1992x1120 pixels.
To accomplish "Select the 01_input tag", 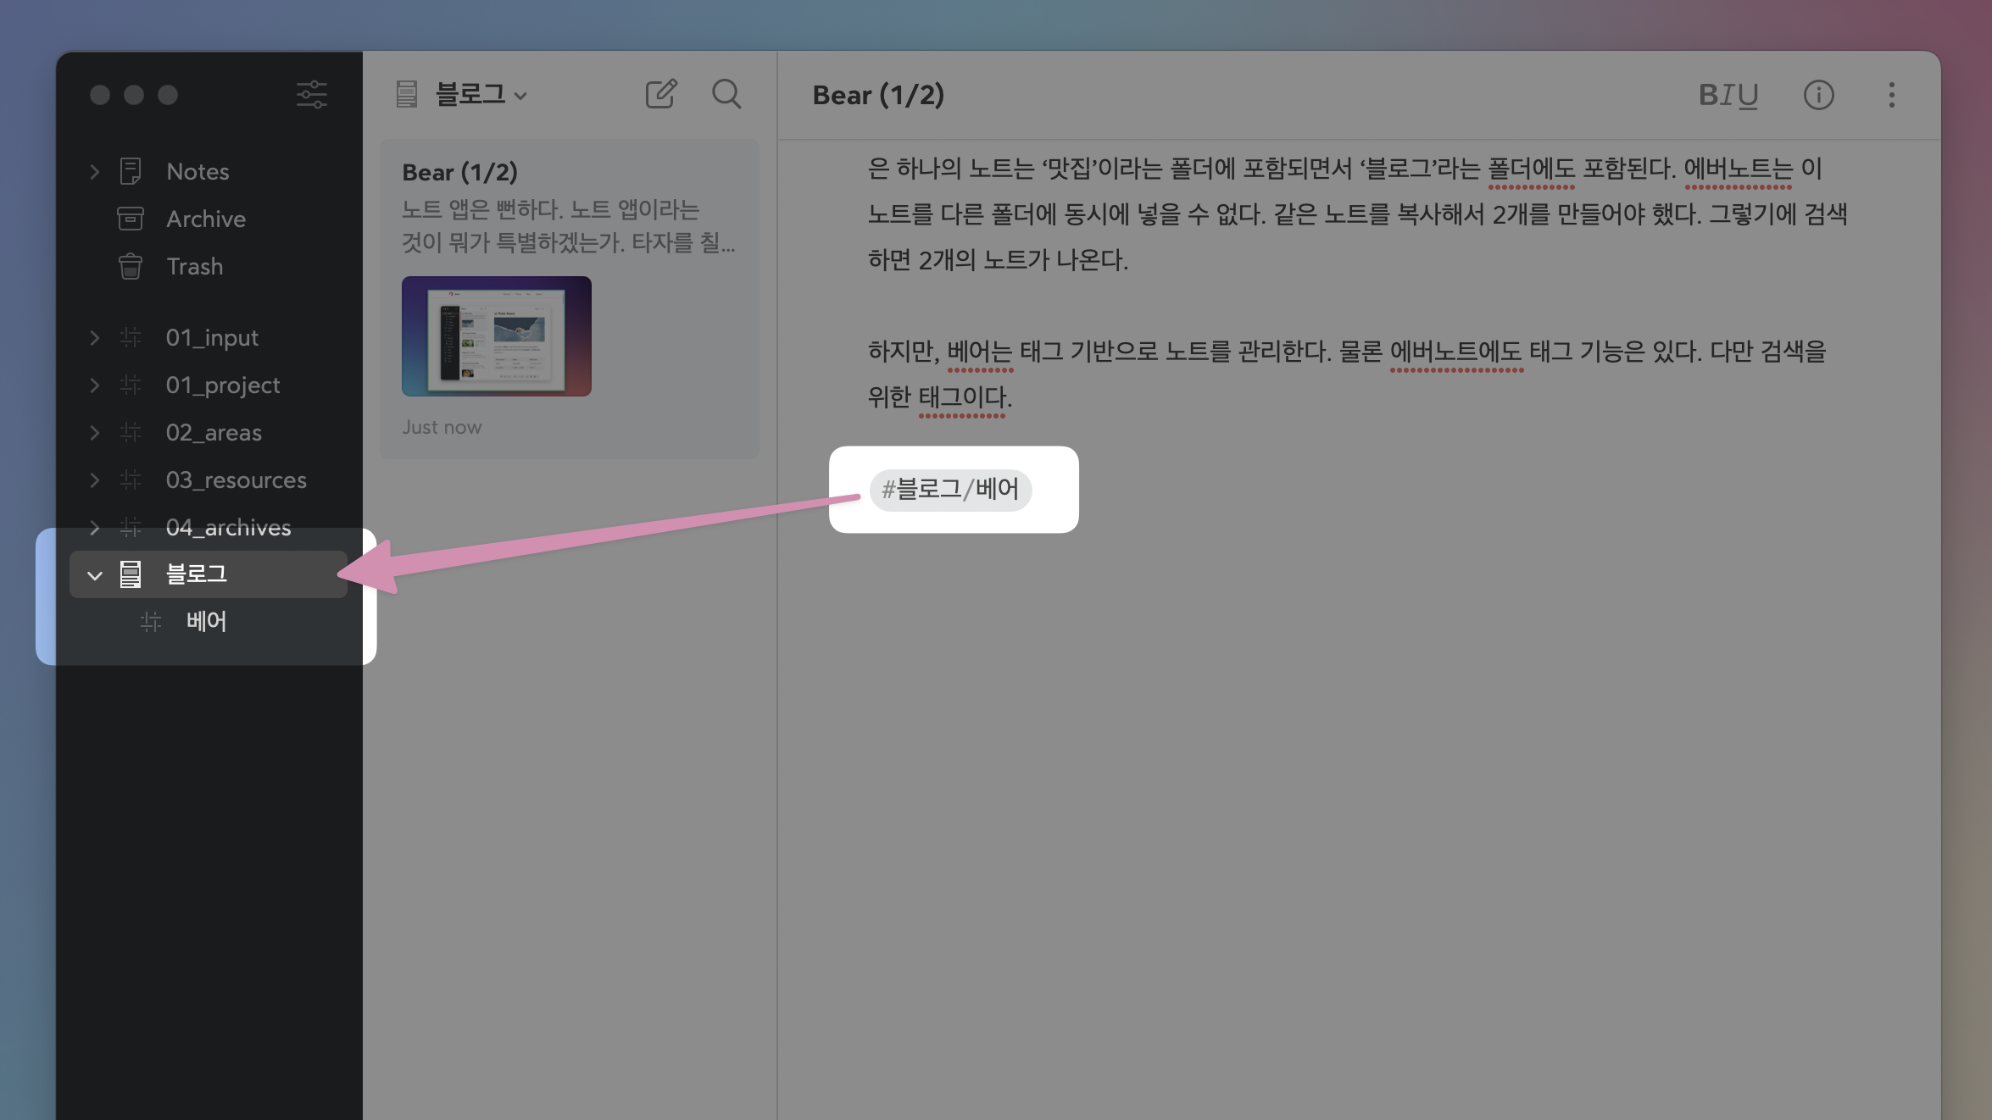I will point(212,337).
